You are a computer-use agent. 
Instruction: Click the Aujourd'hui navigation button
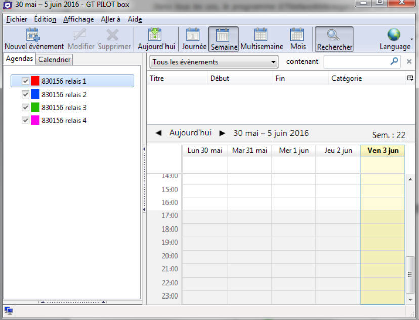[x=190, y=133]
